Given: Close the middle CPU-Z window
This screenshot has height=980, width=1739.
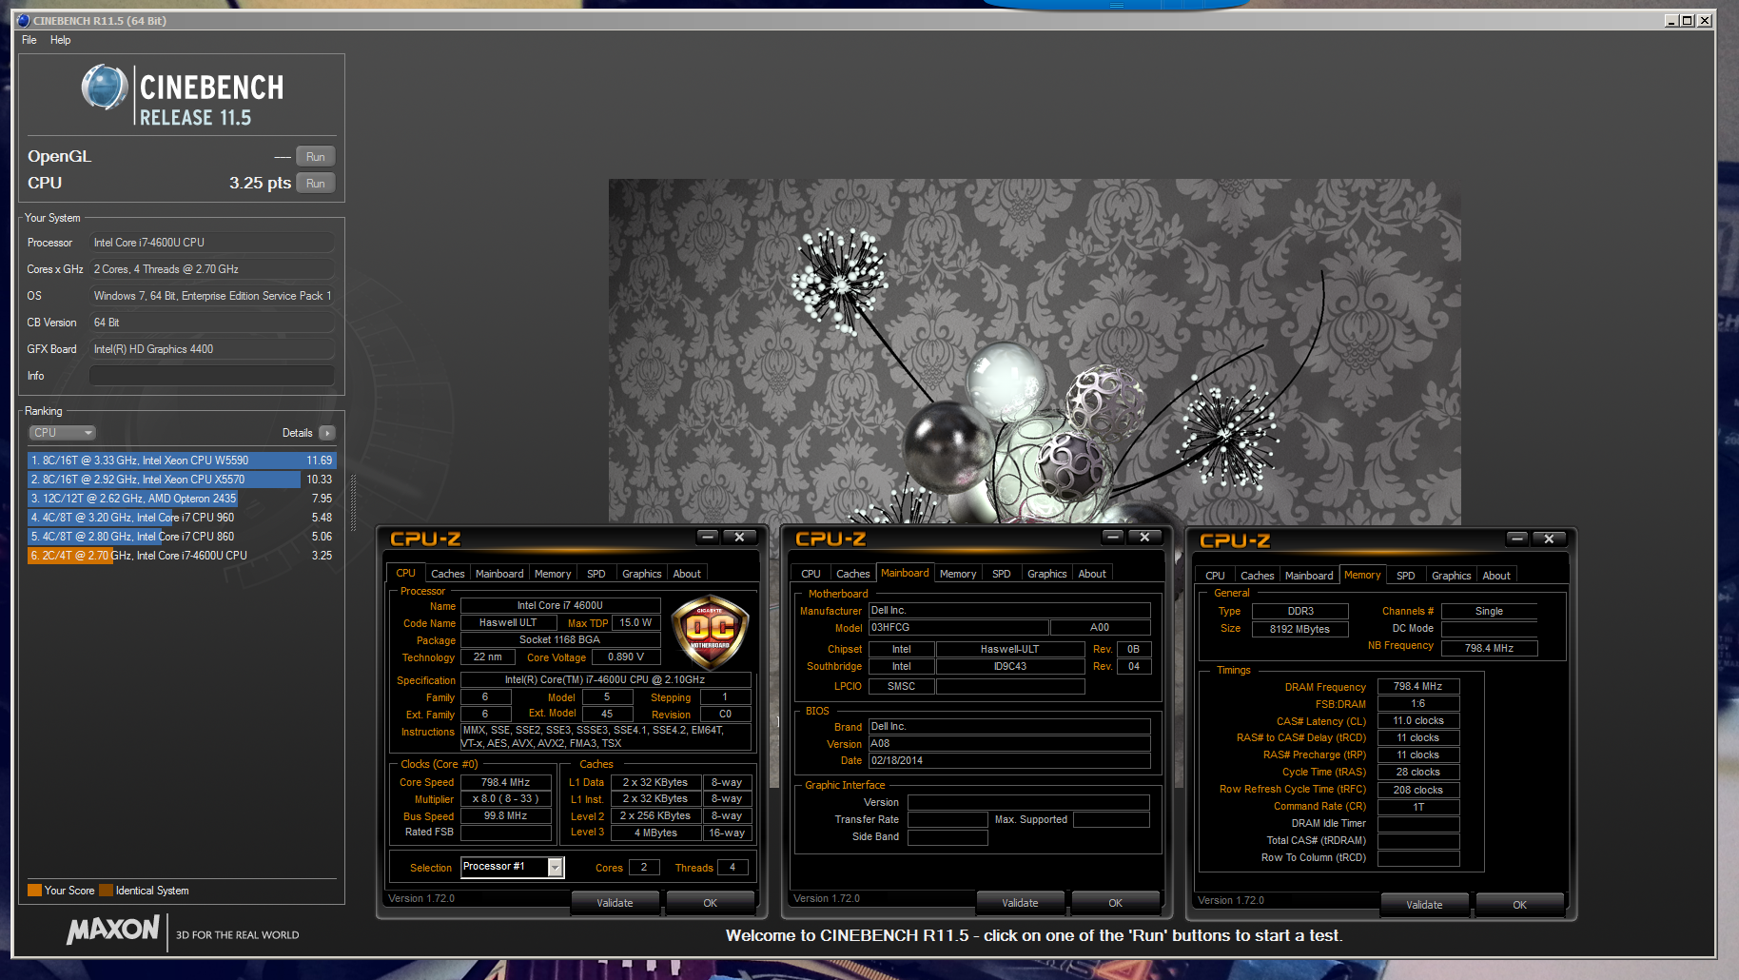Looking at the screenshot, I should pos(1144,538).
